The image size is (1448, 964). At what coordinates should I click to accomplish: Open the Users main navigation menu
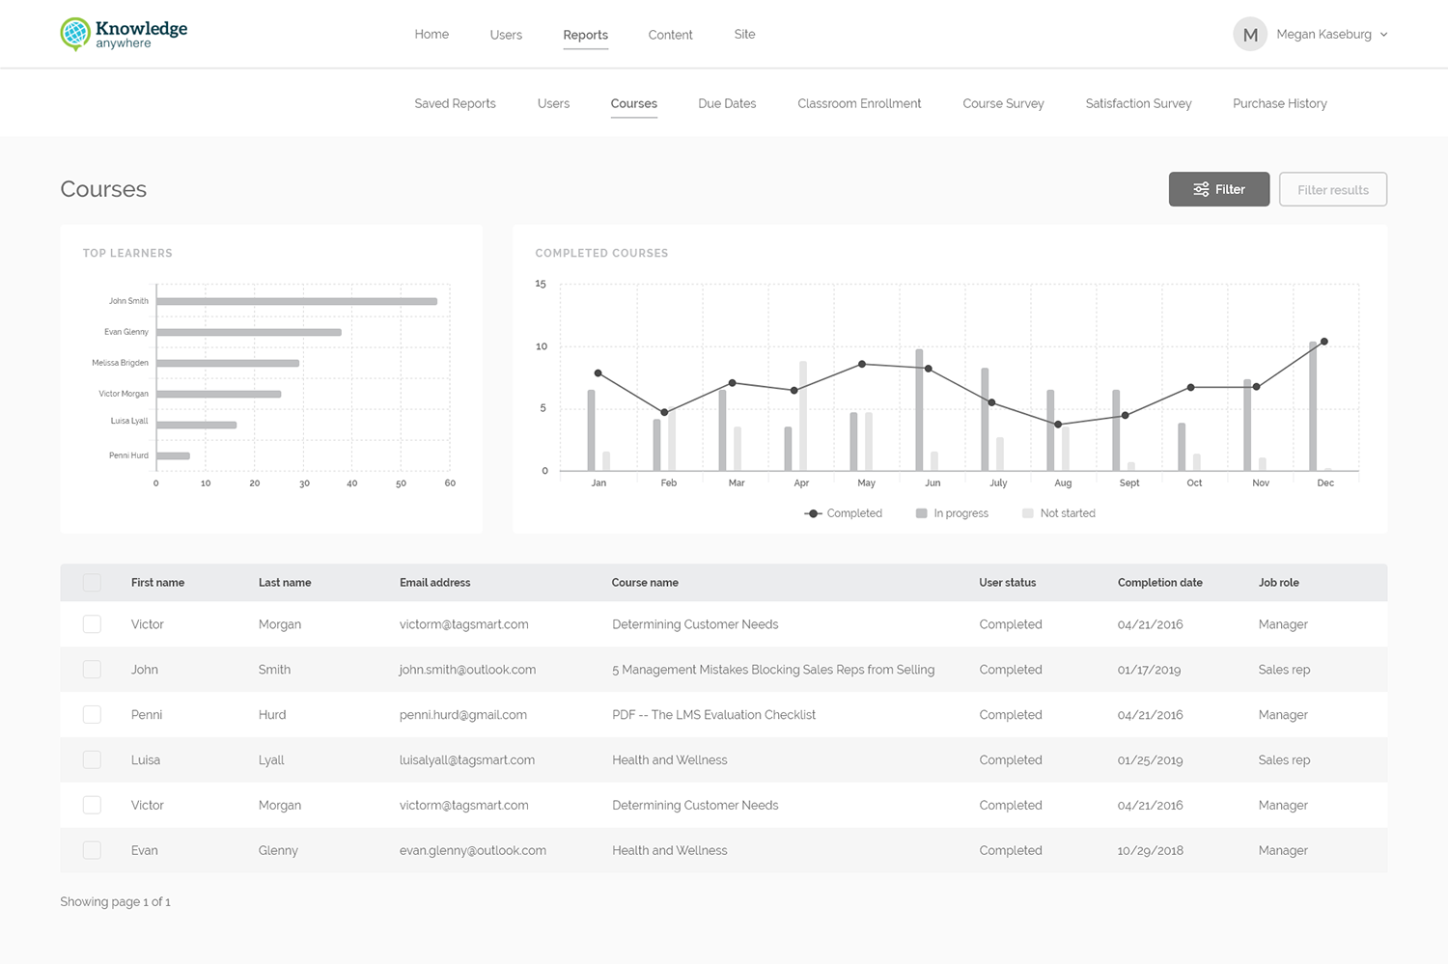506,35
